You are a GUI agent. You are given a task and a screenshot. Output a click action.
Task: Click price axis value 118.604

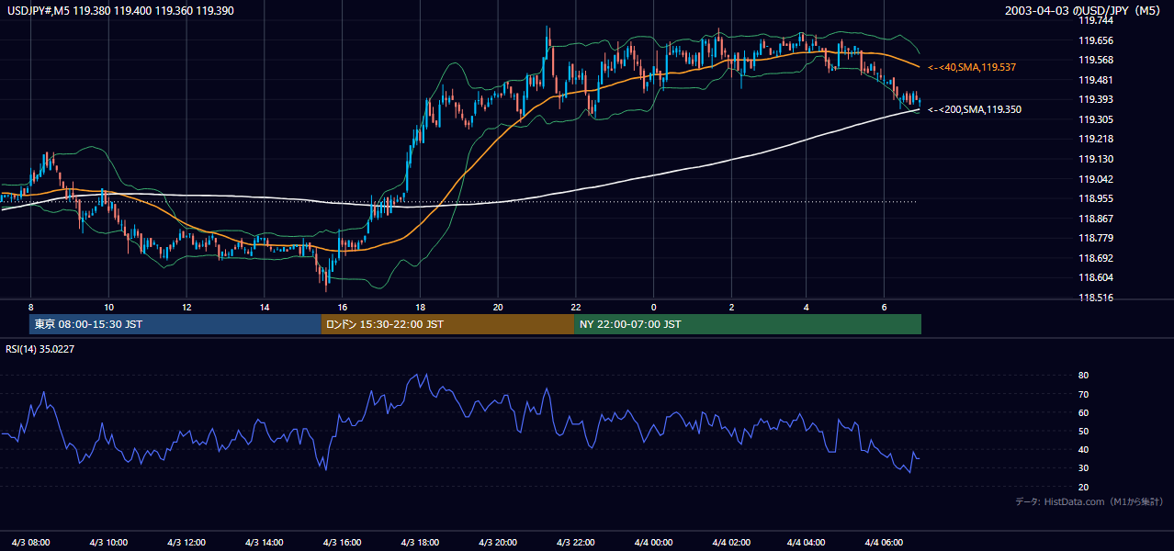tap(1094, 278)
